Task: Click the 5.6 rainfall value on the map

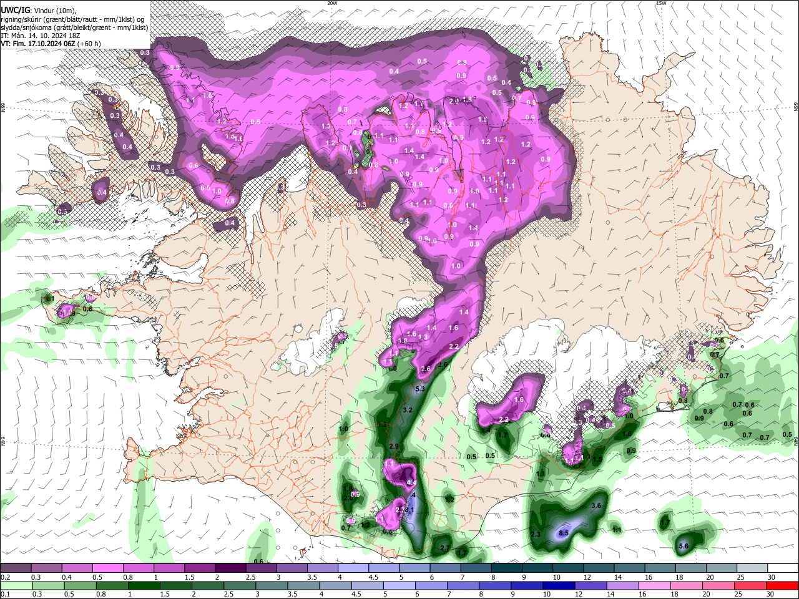Action: click(683, 546)
